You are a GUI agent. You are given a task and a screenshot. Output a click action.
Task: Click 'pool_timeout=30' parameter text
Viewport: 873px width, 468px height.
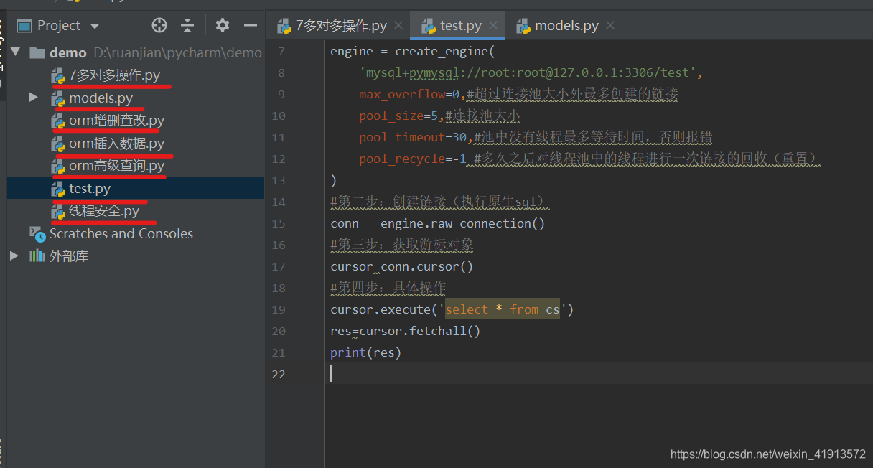413,138
